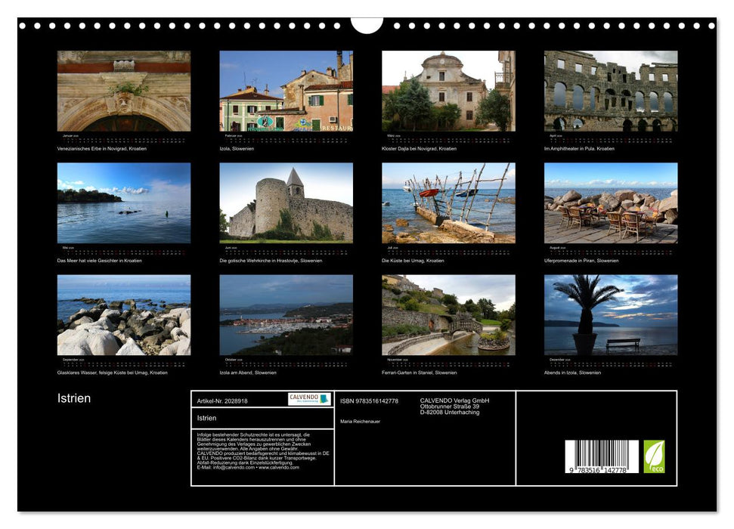
Task: Select the Amphitheater in Pula photo
Action: click(611, 91)
